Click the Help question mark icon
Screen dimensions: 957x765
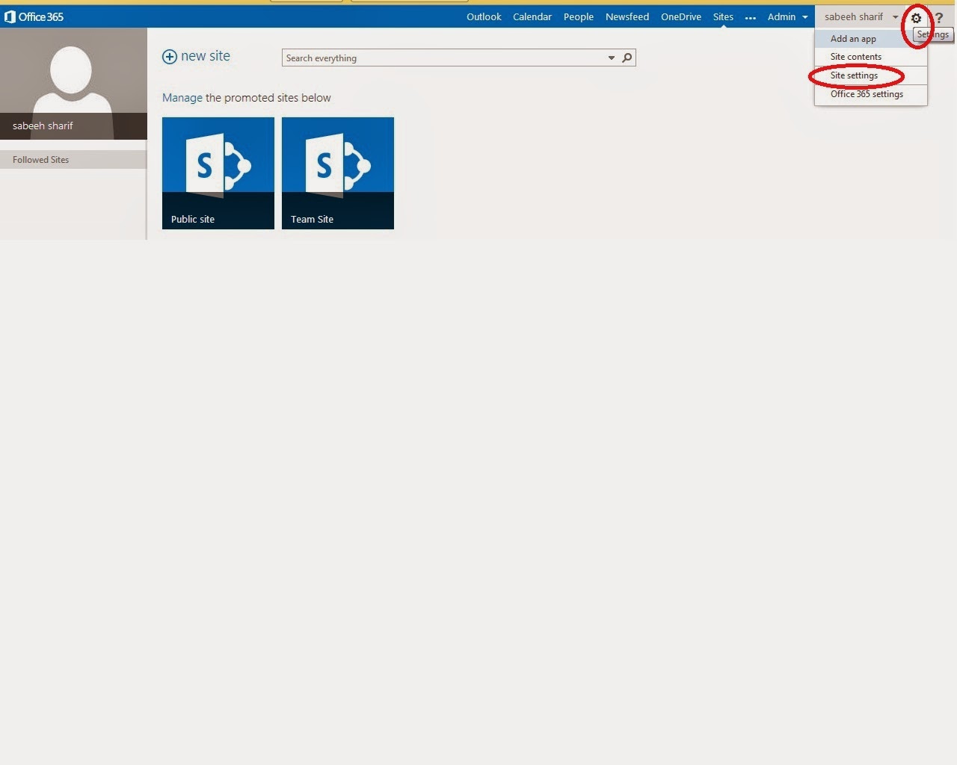[x=941, y=17]
